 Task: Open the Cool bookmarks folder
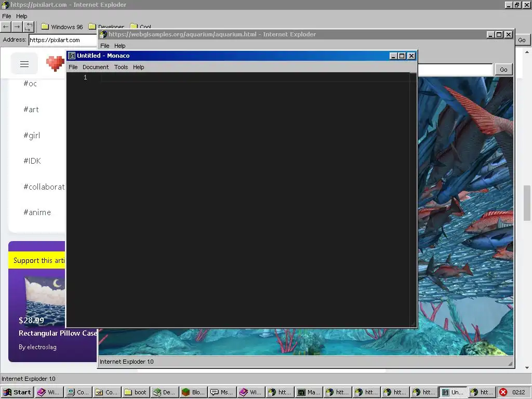(x=140, y=26)
